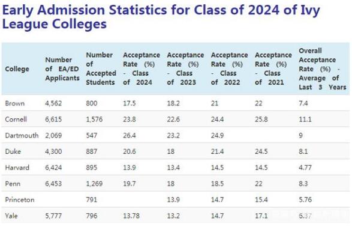The width and height of the screenshot is (352, 230).
Task: Click Number of EA/ED Applicants header
Action: click(62, 69)
